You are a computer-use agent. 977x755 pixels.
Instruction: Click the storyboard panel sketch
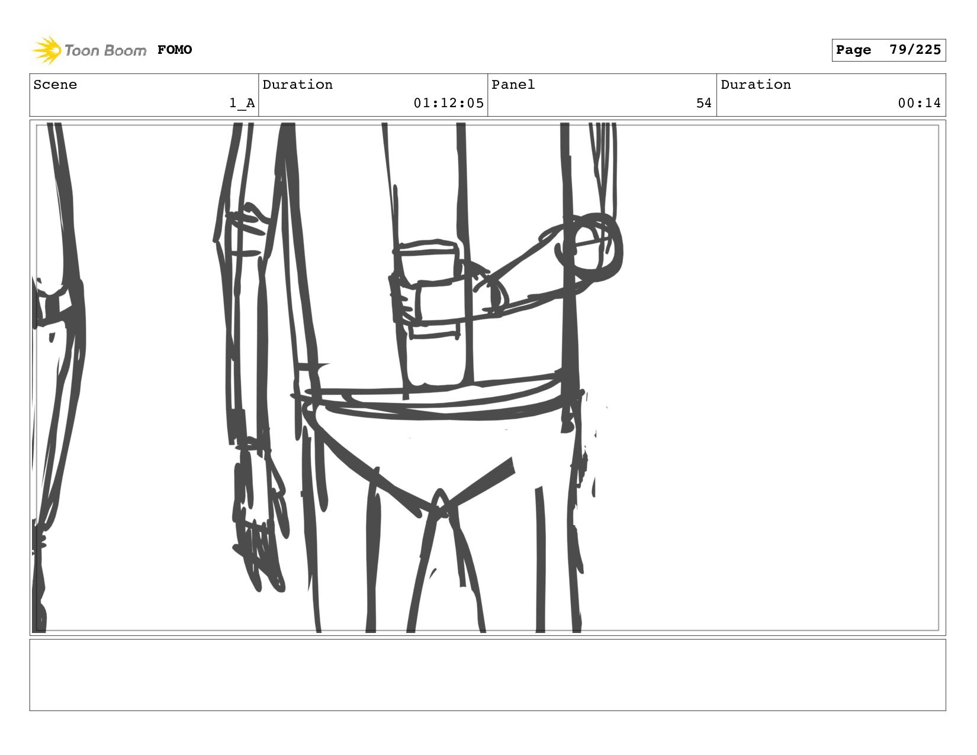coord(487,378)
